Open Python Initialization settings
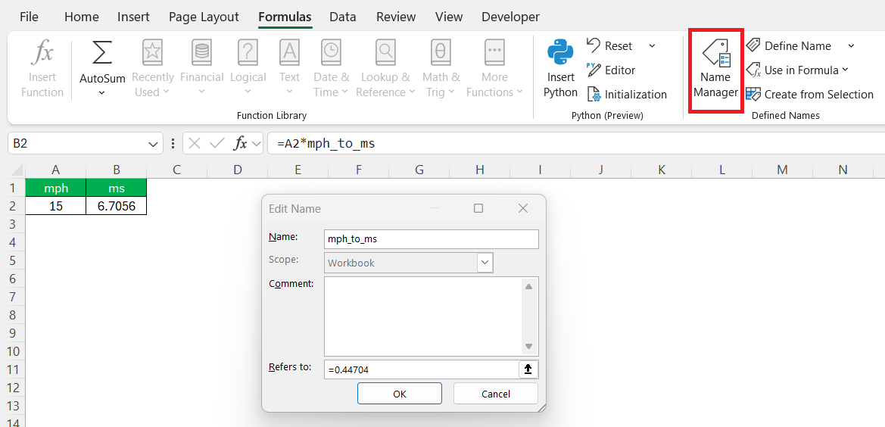The width and height of the screenshot is (885, 427). (x=627, y=94)
